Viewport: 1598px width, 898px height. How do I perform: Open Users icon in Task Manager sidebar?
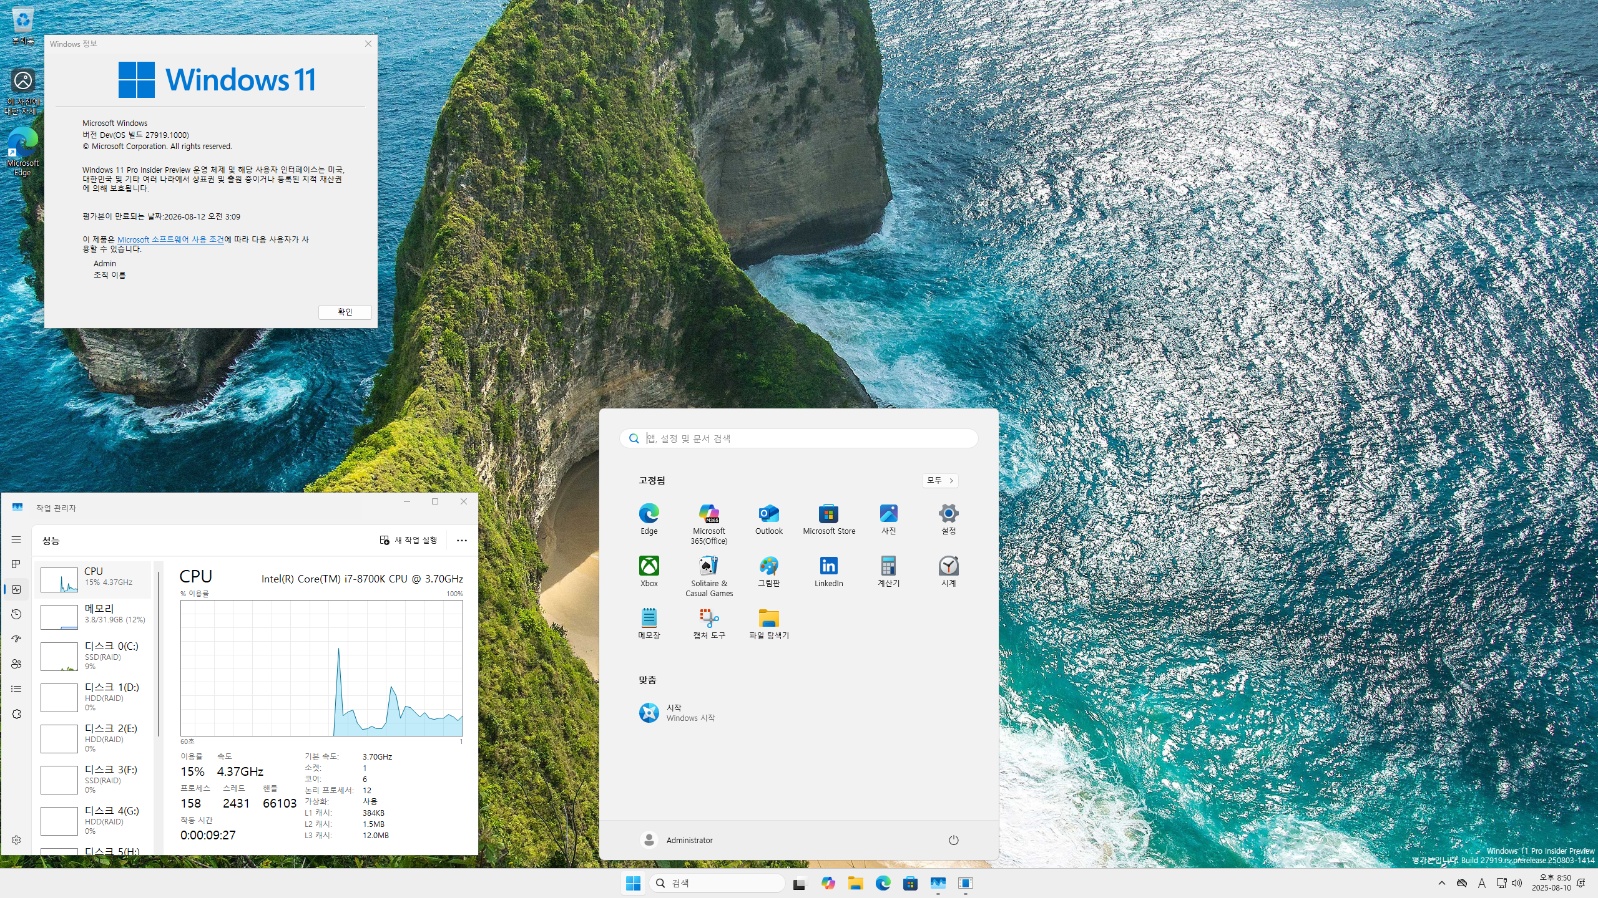16,664
